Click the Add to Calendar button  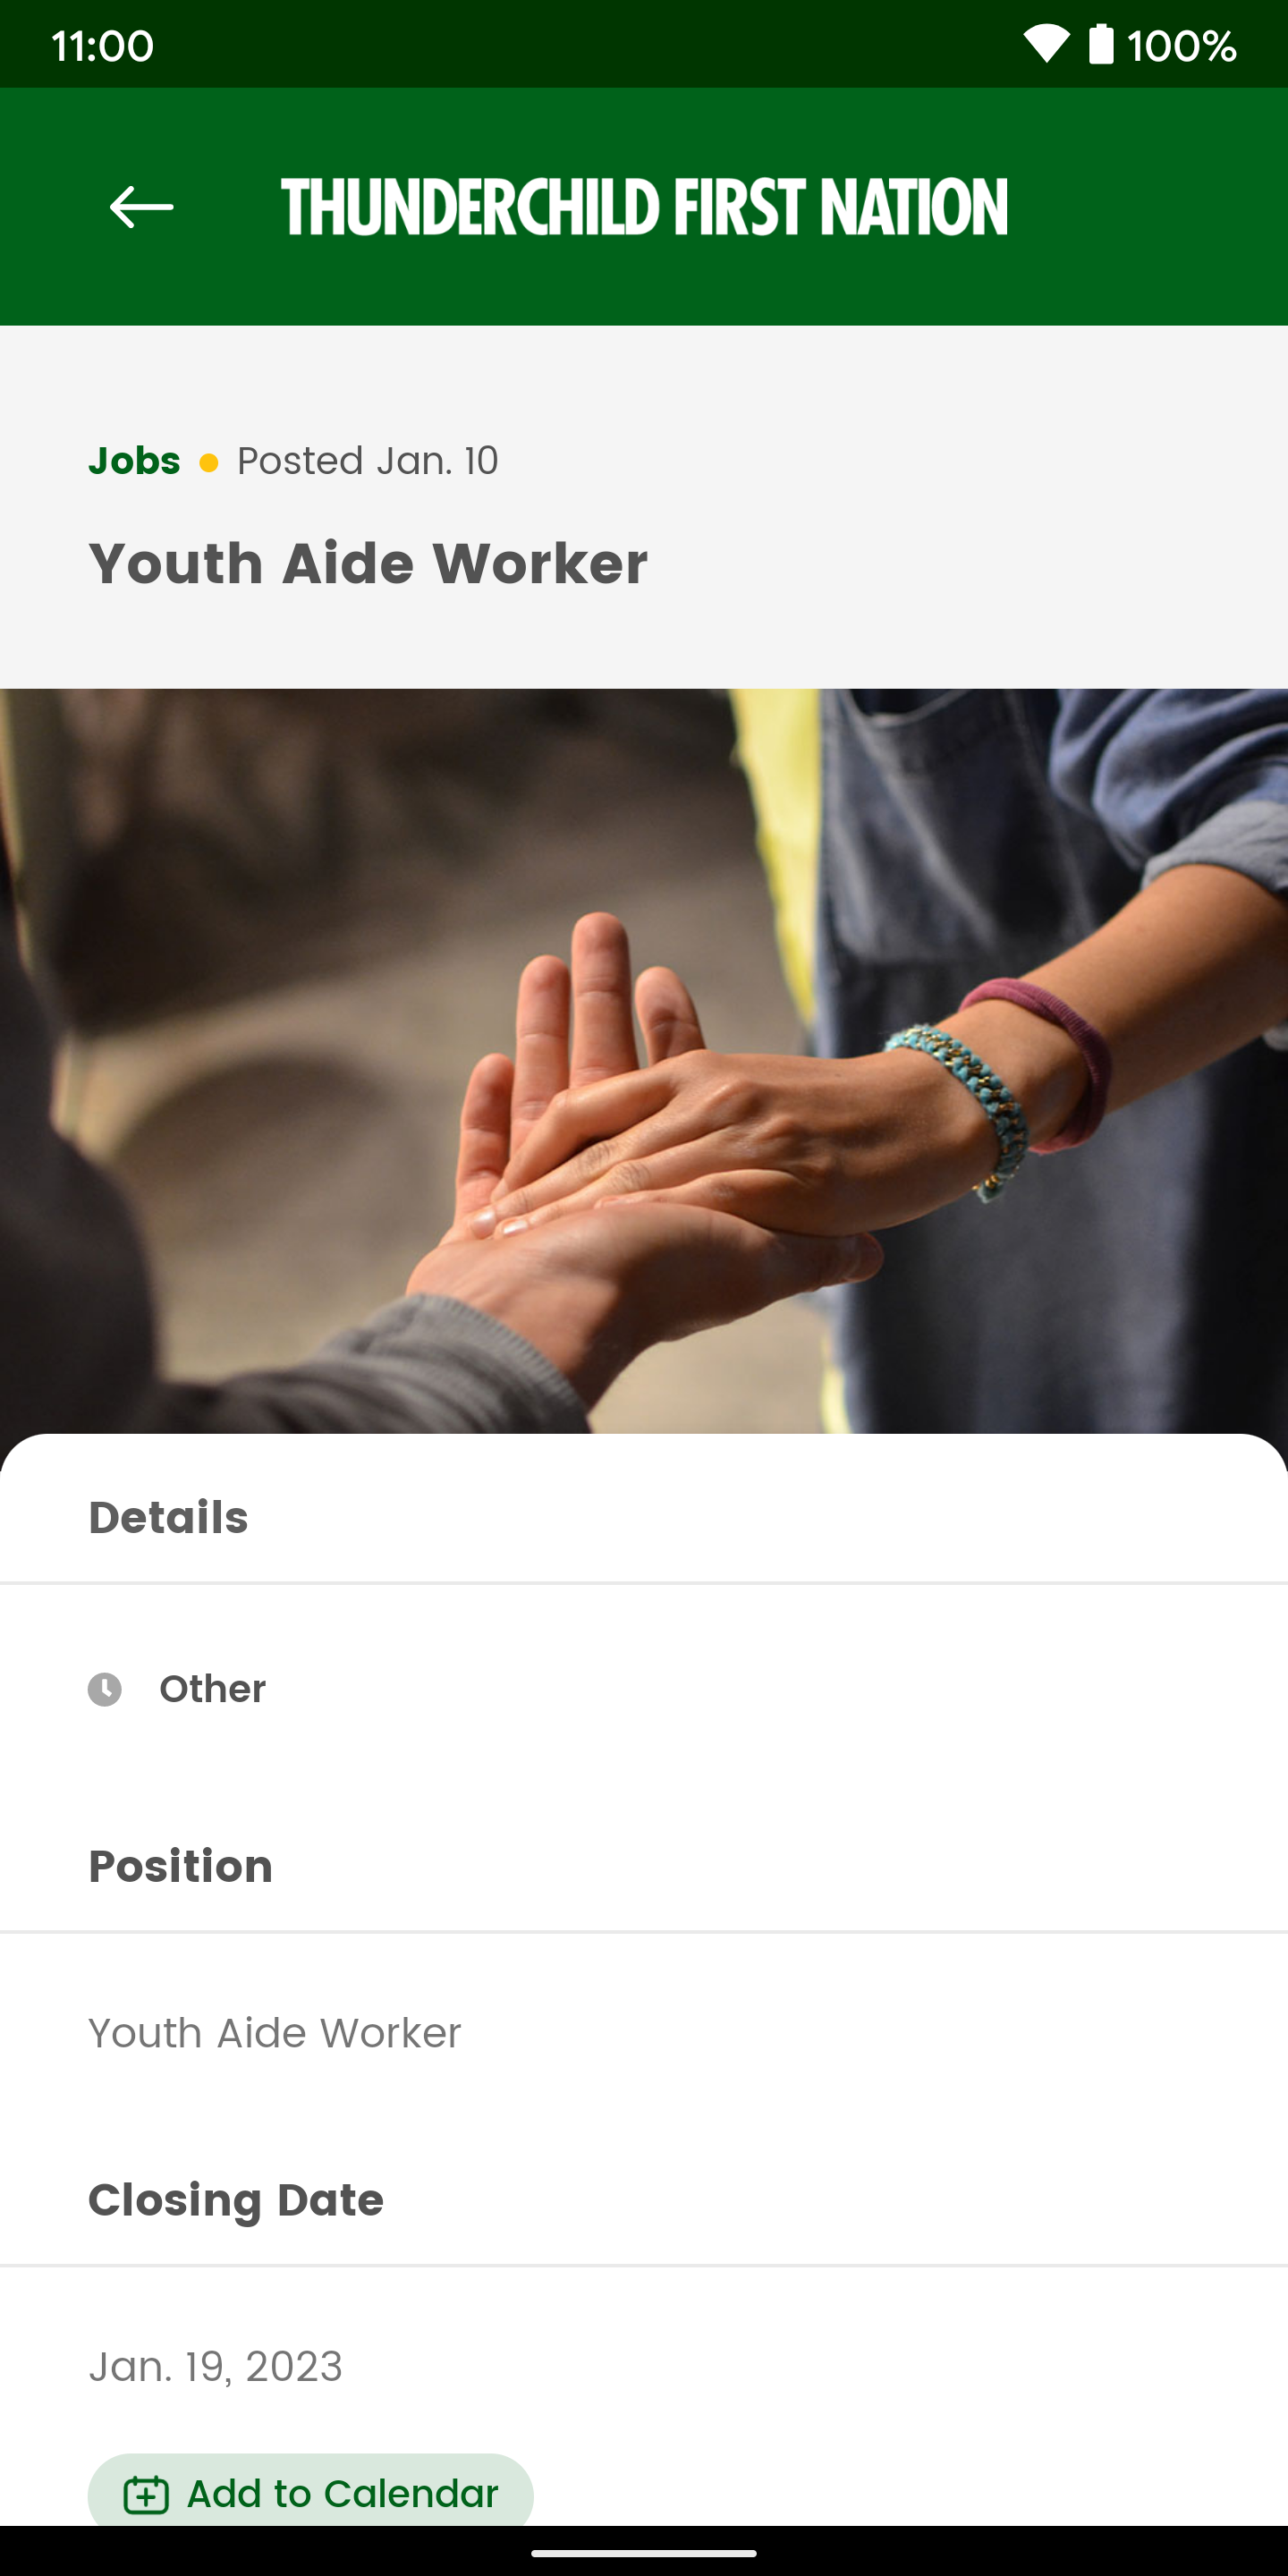[x=311, y=2490]
